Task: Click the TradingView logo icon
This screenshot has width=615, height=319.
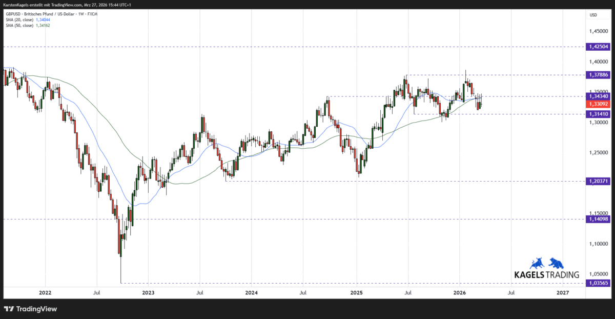Action: pyautogui.click(x=8, y=309)
